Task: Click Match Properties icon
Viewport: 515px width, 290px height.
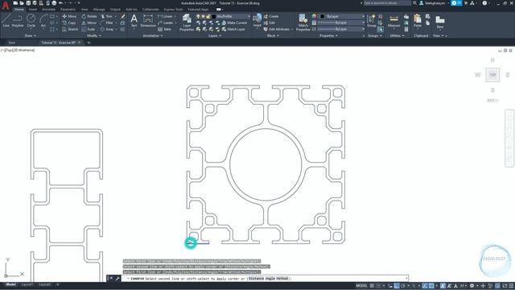Action: point(303,23)
